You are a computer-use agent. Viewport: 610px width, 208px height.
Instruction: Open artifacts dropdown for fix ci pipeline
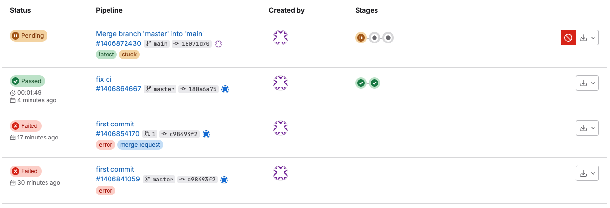tap(587, 83)
